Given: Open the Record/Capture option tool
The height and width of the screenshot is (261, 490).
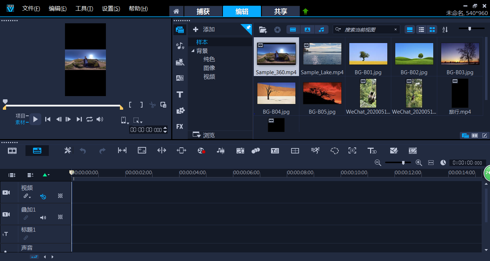Looking at the screenshot, I should coord(201,151).
